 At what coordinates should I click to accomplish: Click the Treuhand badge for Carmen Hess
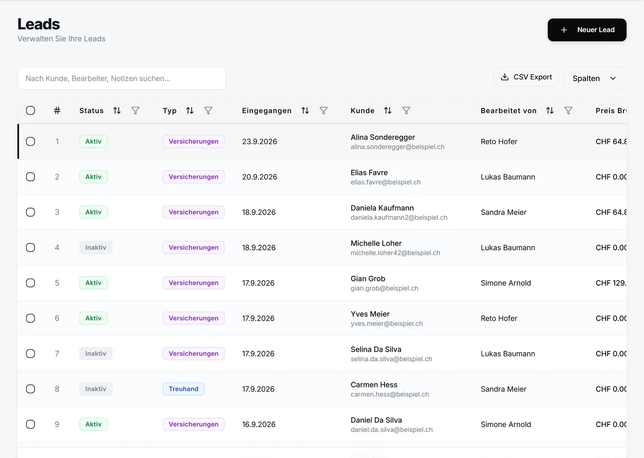[x=184, y=389]
